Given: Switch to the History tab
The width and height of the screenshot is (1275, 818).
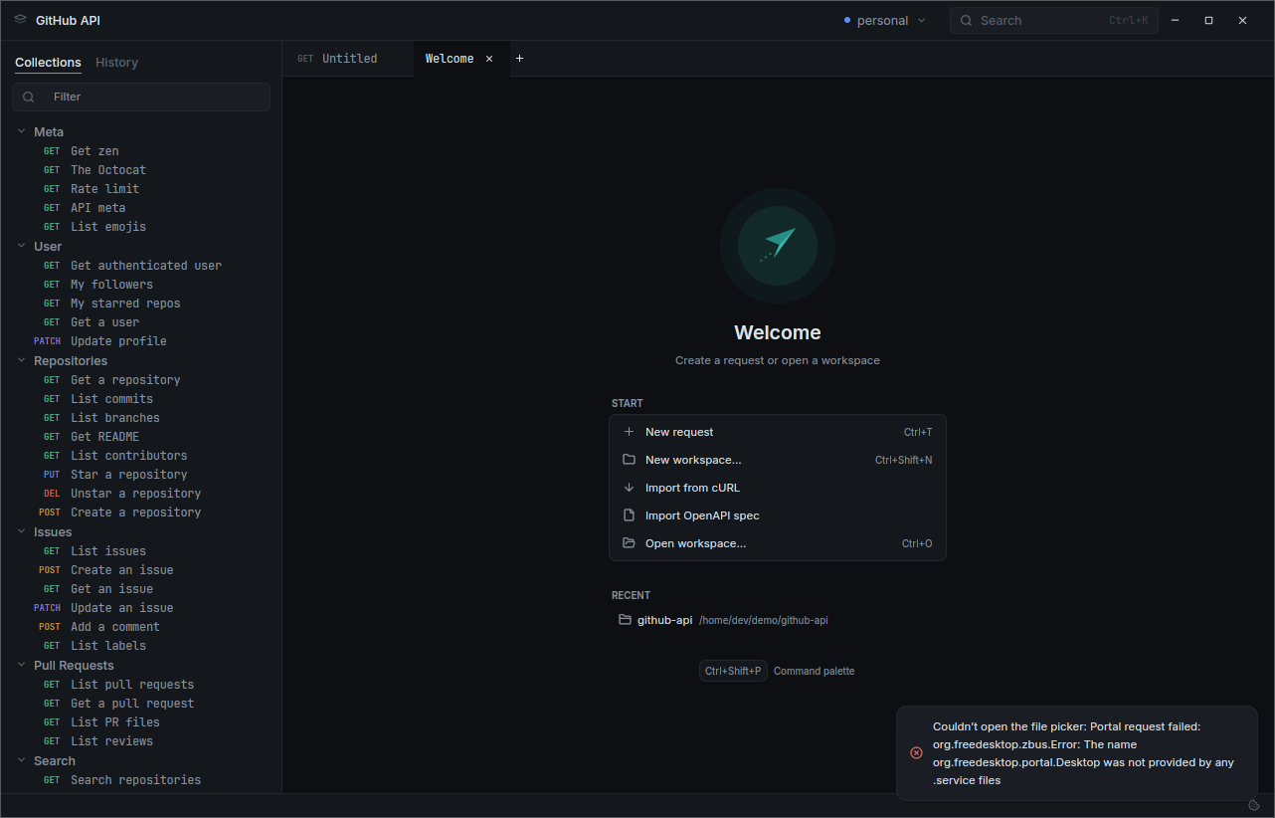Looking at the screenshot, I should [116, 63].
